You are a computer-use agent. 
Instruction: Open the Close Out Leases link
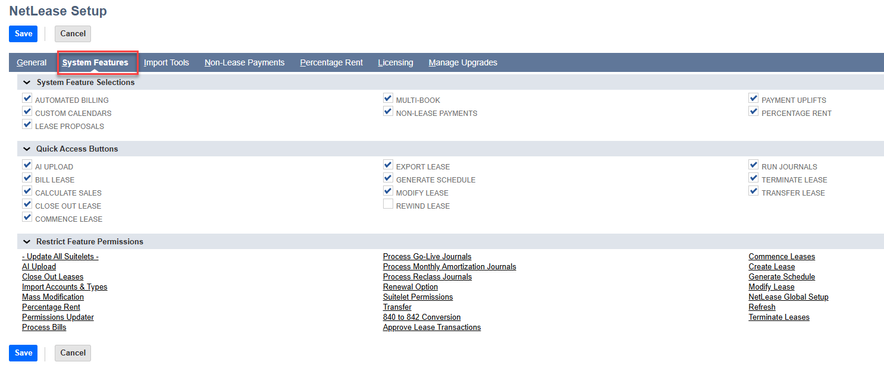tap(52, 277)
